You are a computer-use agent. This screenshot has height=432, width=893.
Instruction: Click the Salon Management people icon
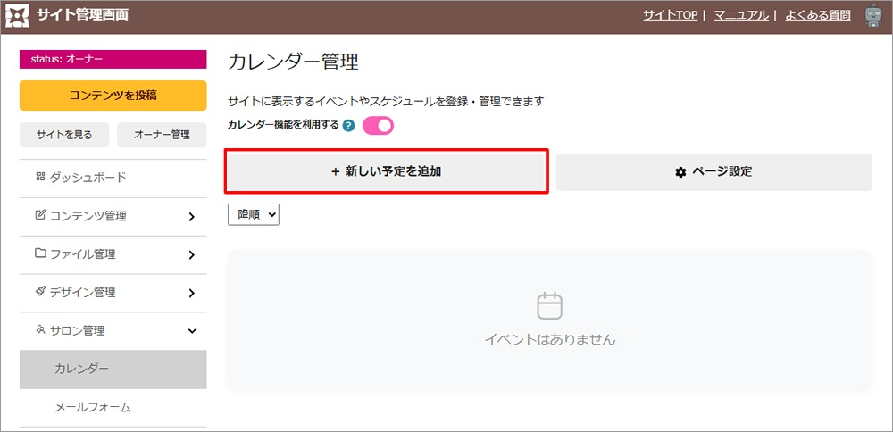point(40,330)
